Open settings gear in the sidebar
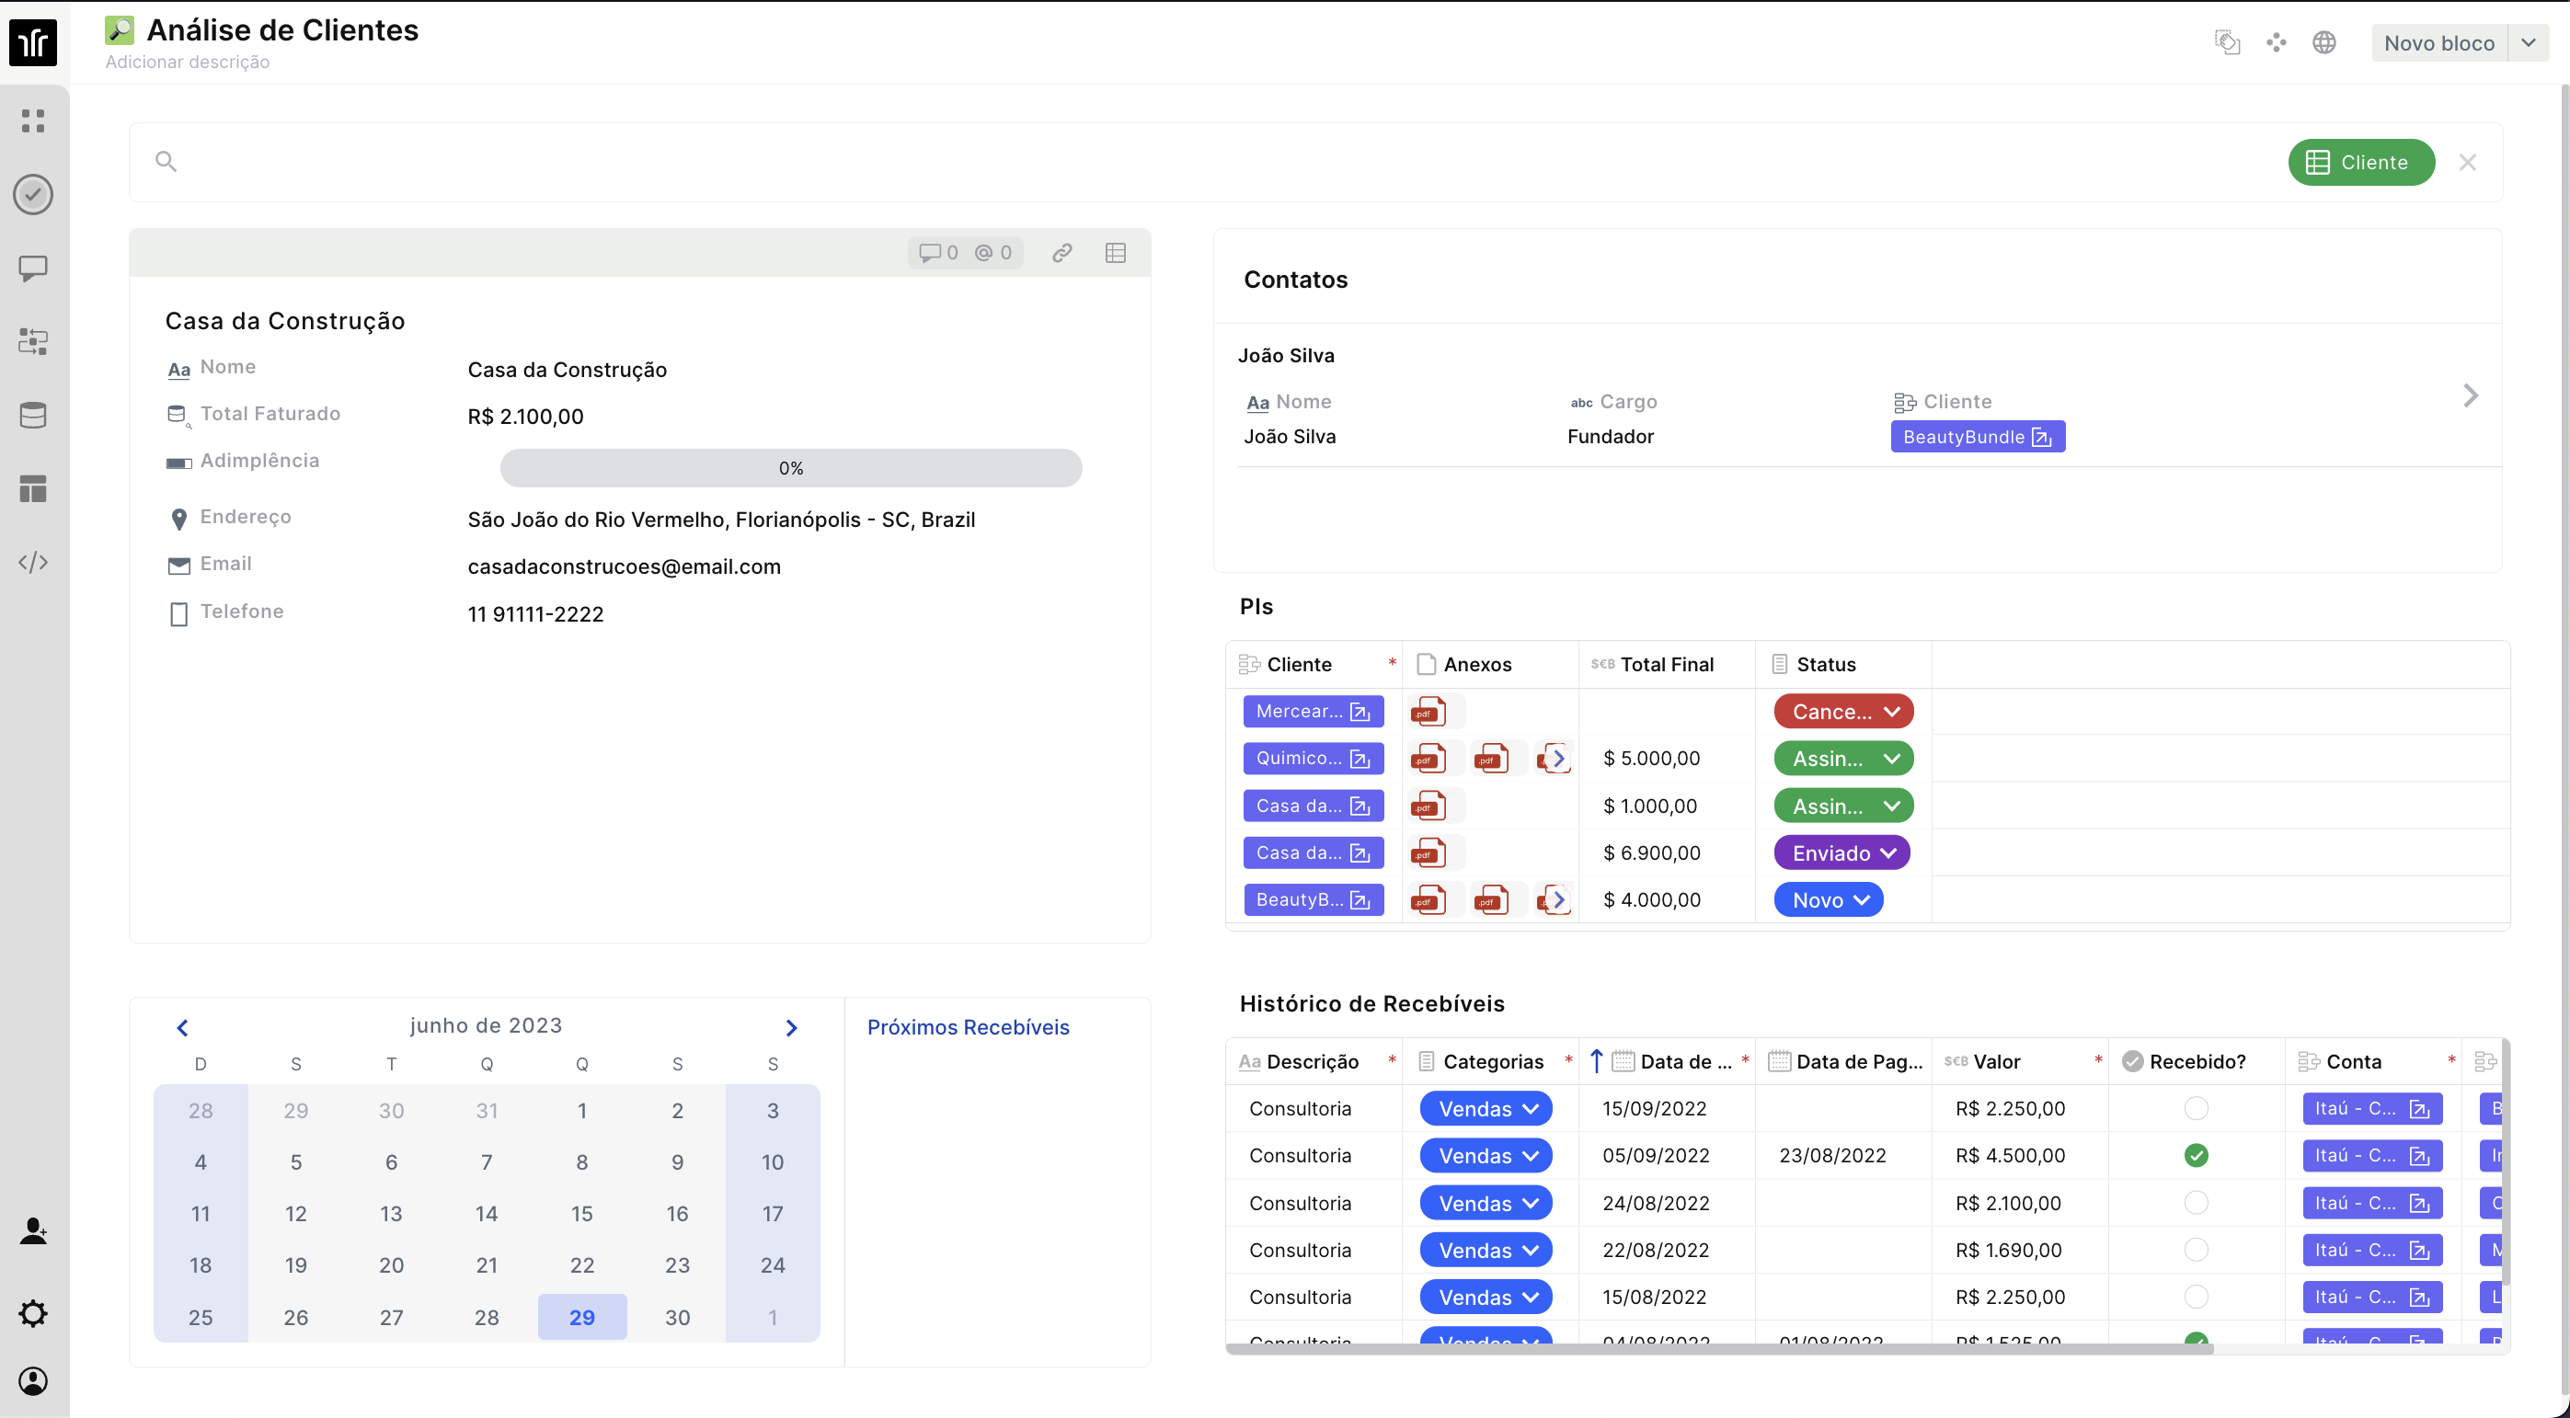Image resolution: width=2570 pixels, height=1418 pixels. [x=33, y=1313]
